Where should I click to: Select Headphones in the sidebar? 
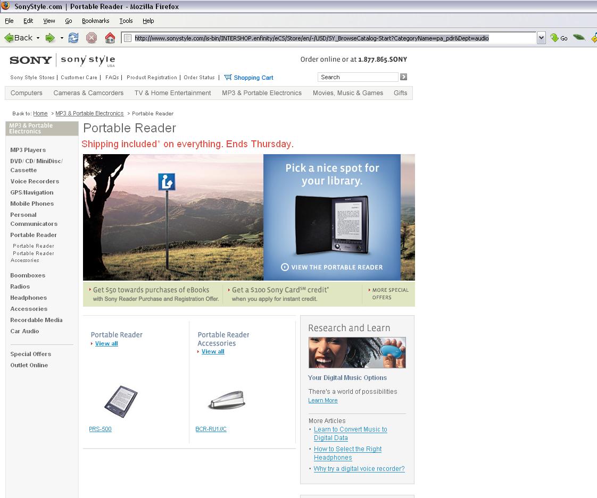pos(29,298)
